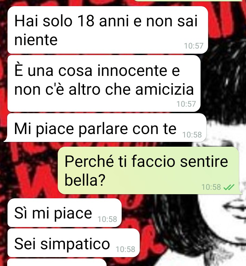Select the 'Mi piace parlare con te' message
This screenshot has height=266, width=246.
pyautogui.click(x=105, y=128)
